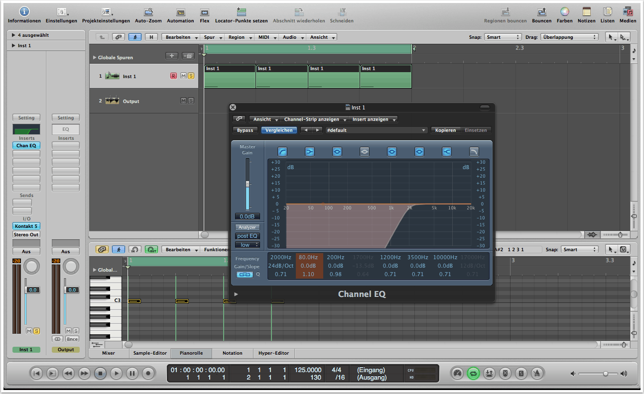Click the Bouncen icon in toolbar

click(541, 12)
